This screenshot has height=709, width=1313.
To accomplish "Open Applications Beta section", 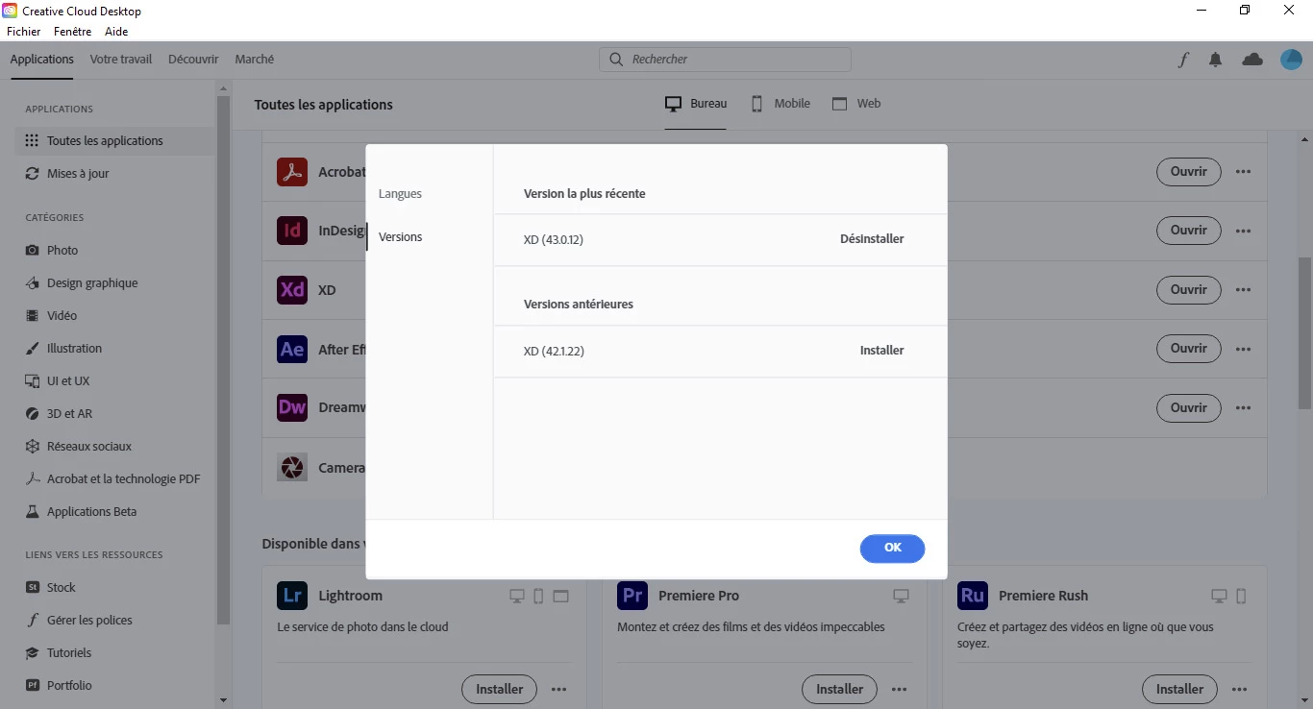I will (x=81, y=511).
